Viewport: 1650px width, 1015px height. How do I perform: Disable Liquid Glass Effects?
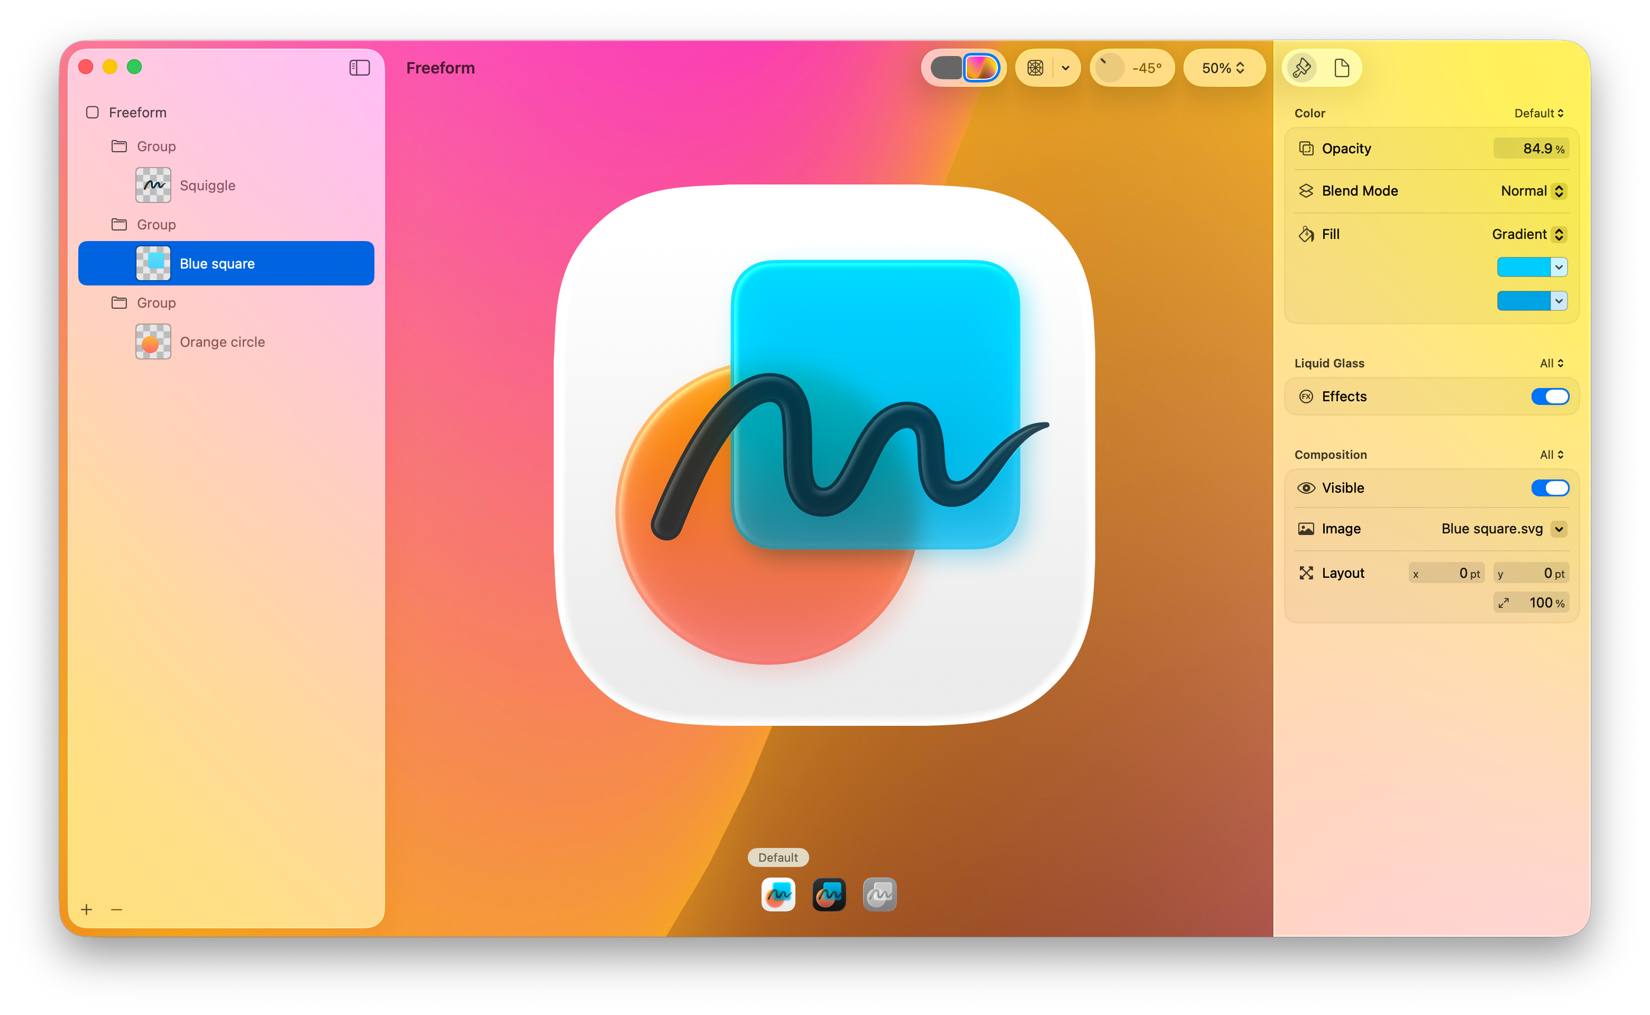(x=1550, y=396)
